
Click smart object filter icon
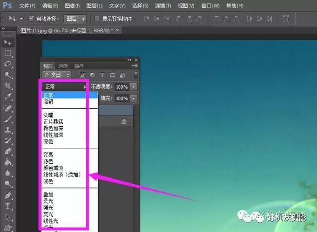122,75
